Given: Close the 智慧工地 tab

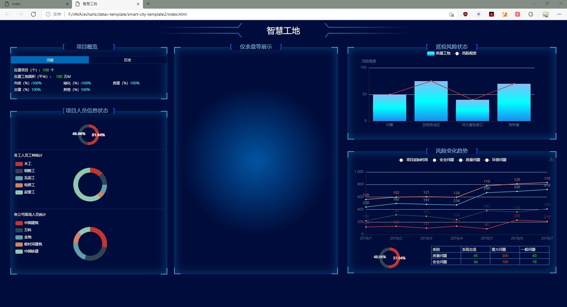Looking at the screenshot, I should coord(138,4).
